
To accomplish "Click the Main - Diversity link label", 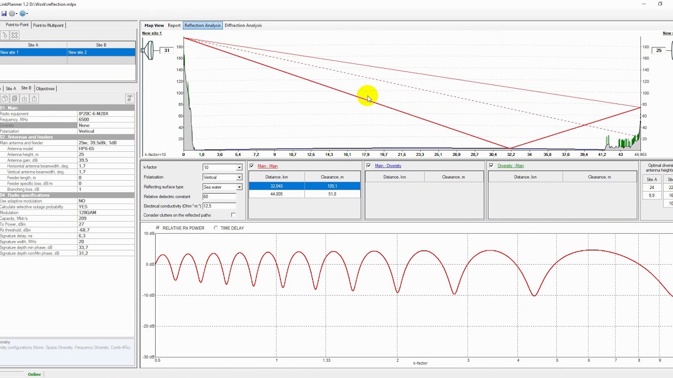I will coord(388,166).
